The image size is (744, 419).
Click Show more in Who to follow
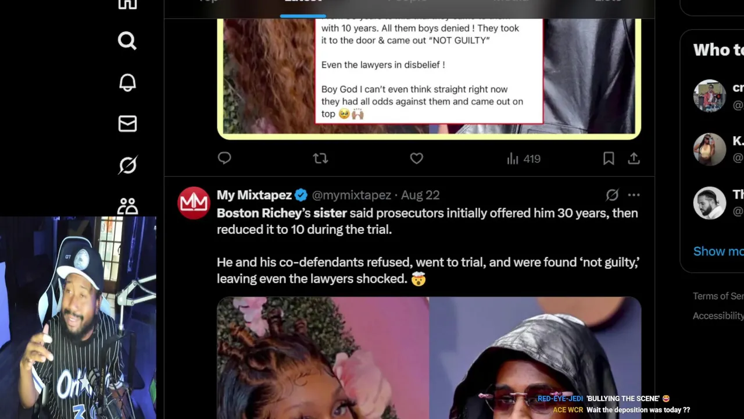click(718, 251)
